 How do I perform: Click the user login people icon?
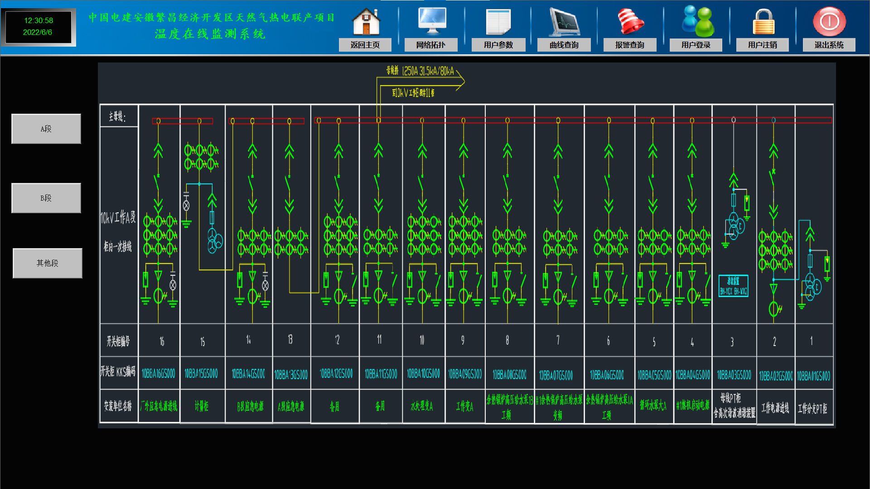[x=697, y=21]
